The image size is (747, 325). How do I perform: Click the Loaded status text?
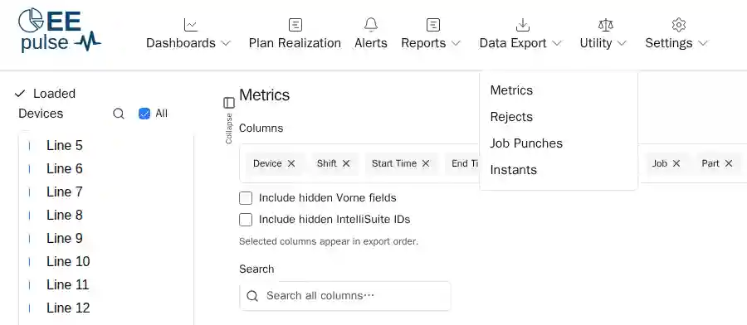click(54, 94)
